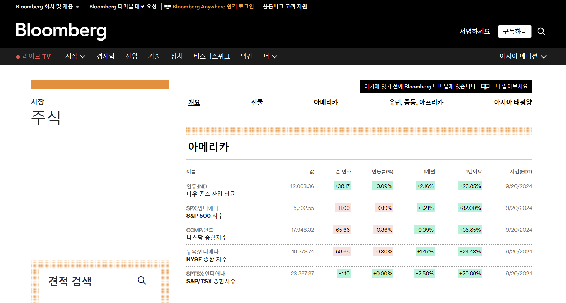Click the SPX:인디애나 ticker
This screenshot has height=303, width=566.
202,208
